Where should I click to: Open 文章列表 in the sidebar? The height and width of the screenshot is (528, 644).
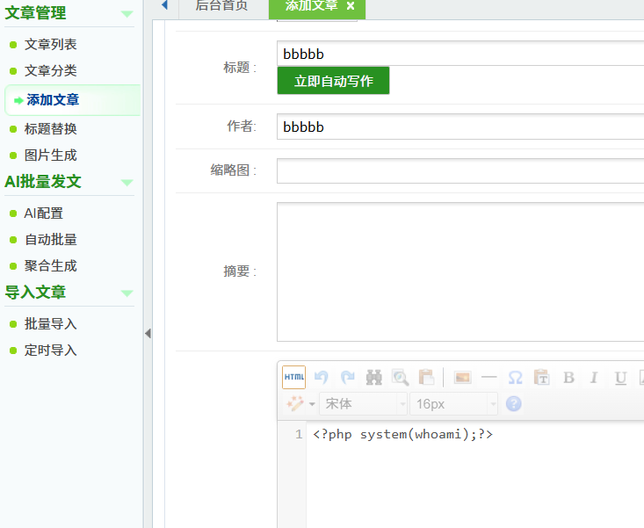coord(50,44)
